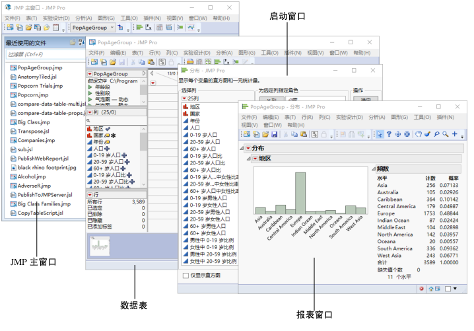
Task: Toggle the checkbox in report window status bar
Action: pos(448,289)
